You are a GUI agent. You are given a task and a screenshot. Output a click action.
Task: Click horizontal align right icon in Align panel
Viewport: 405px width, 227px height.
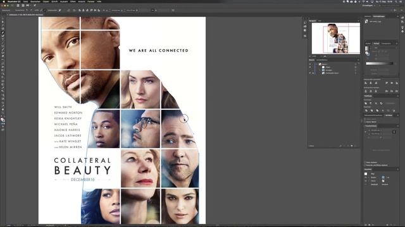click(x=376, y=83)
